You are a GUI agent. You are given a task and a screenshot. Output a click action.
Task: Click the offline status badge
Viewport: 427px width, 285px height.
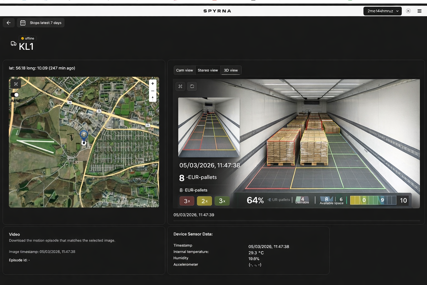[x=27, y=38]
